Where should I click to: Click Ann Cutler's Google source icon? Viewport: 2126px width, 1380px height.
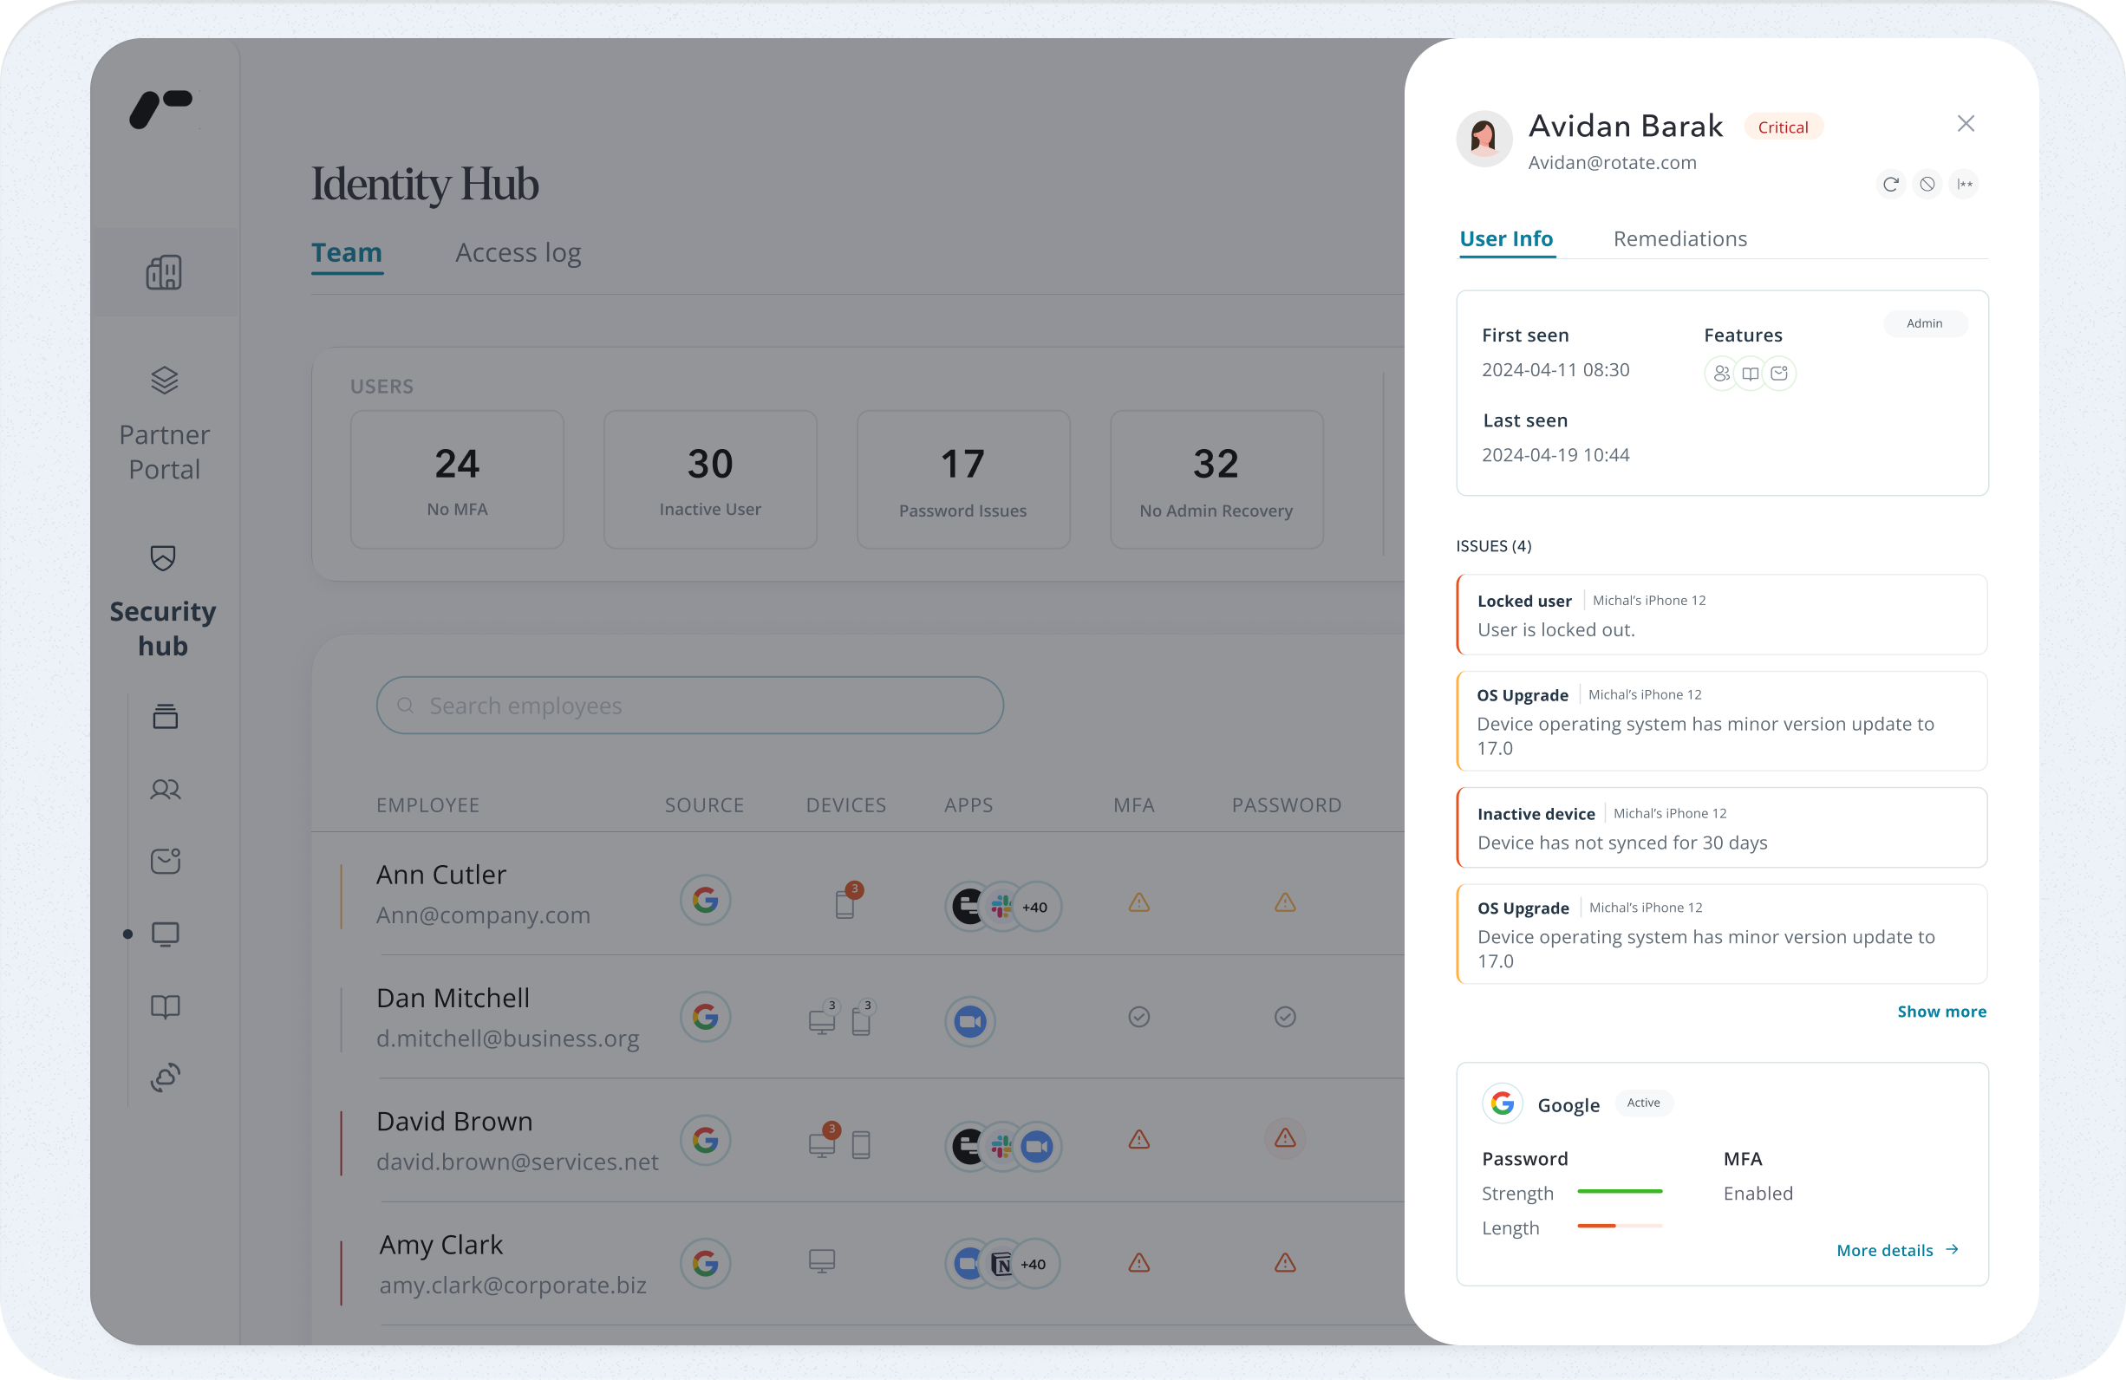[705, 901]
